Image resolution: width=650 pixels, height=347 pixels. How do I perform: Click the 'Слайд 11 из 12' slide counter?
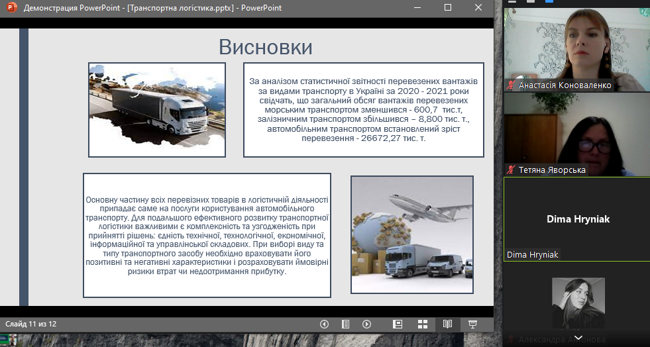[31, 324]
